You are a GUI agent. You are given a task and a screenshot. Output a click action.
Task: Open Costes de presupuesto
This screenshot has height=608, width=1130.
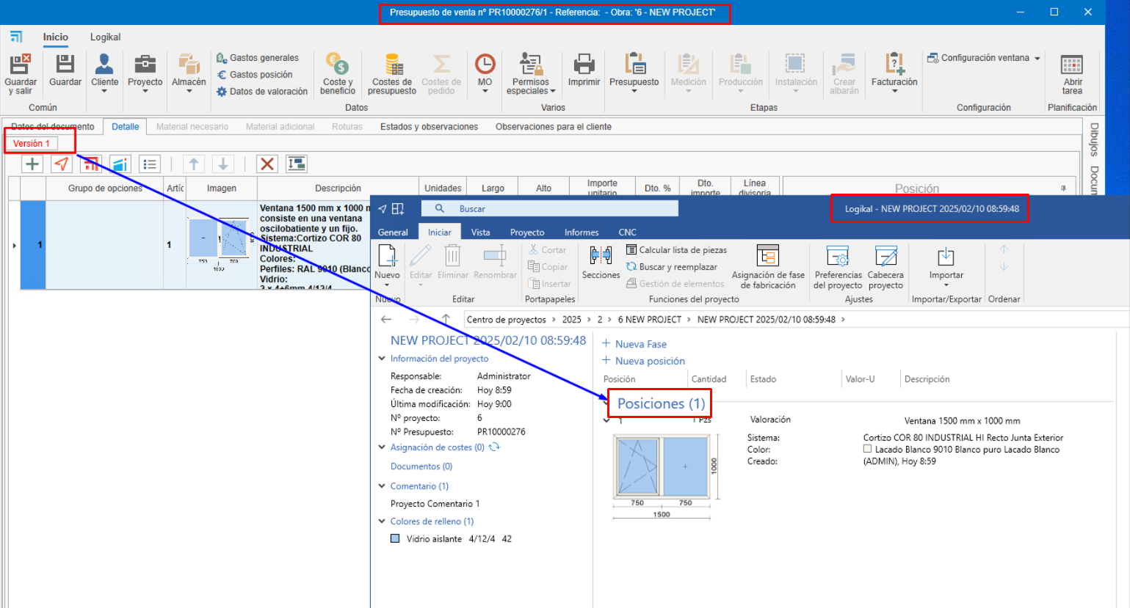pyautogui.click(x=392, y=73)
